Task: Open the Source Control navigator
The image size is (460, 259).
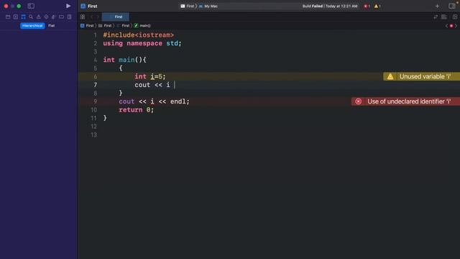Action: pyautogui.click(x=16, y=17)
